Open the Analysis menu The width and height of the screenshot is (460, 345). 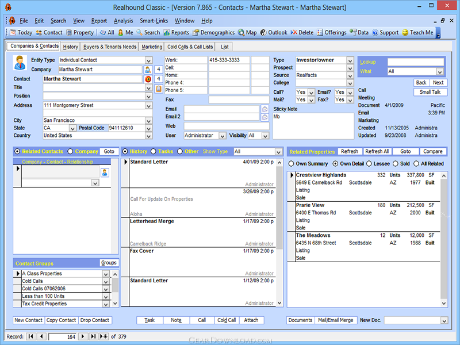123,21
